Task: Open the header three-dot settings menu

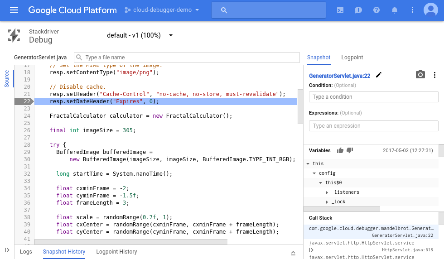Action: (412, 10)
